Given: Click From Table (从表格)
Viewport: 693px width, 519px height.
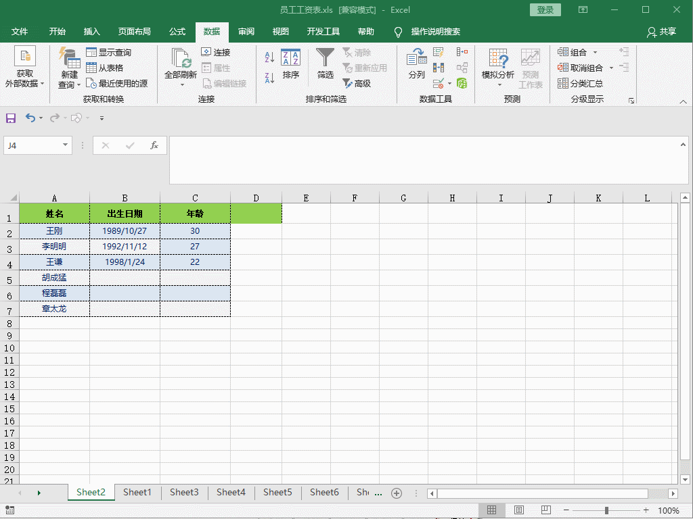Looking at the screenshot, I should (x=105, y=68).
